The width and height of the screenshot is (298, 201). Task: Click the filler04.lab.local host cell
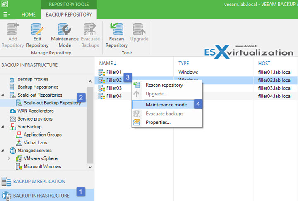tap(275, 96)
